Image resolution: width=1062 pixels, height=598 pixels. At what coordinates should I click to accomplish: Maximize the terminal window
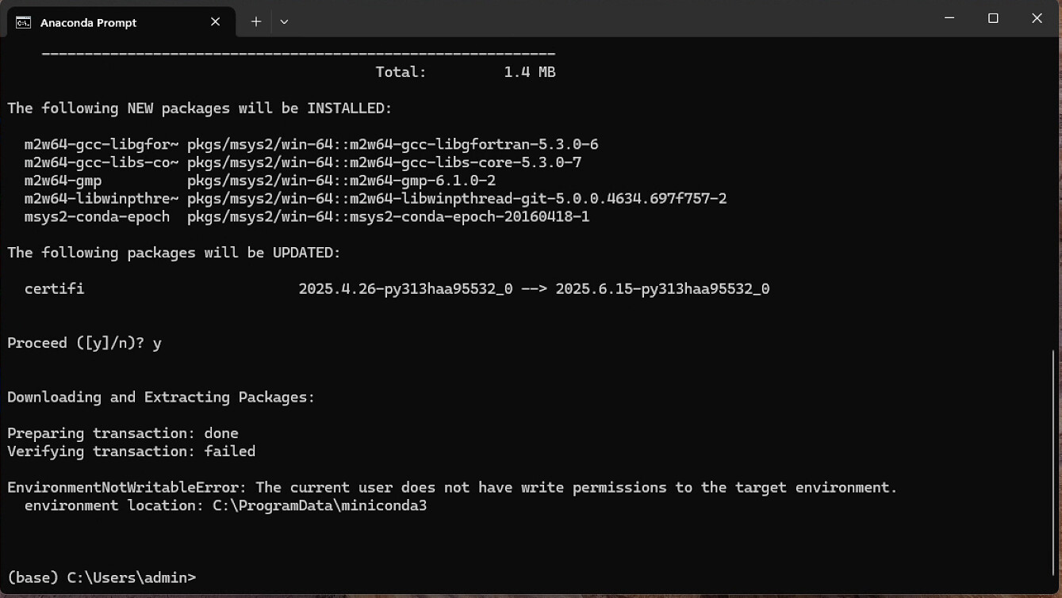point(993,18)
